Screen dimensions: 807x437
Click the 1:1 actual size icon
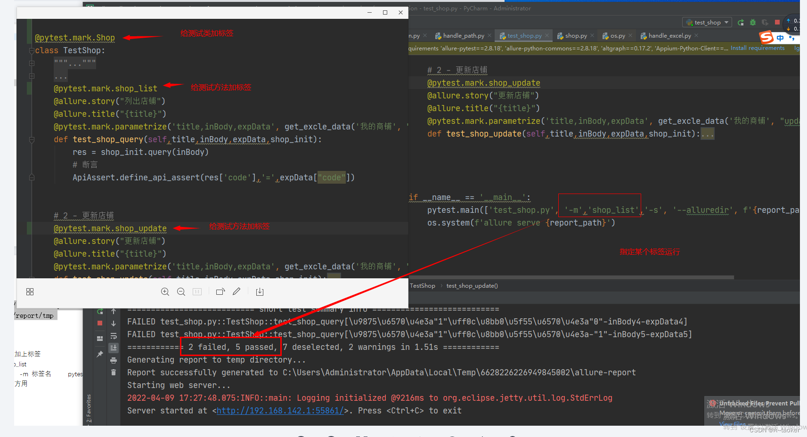pyautogui.click(x=197, y=292)
